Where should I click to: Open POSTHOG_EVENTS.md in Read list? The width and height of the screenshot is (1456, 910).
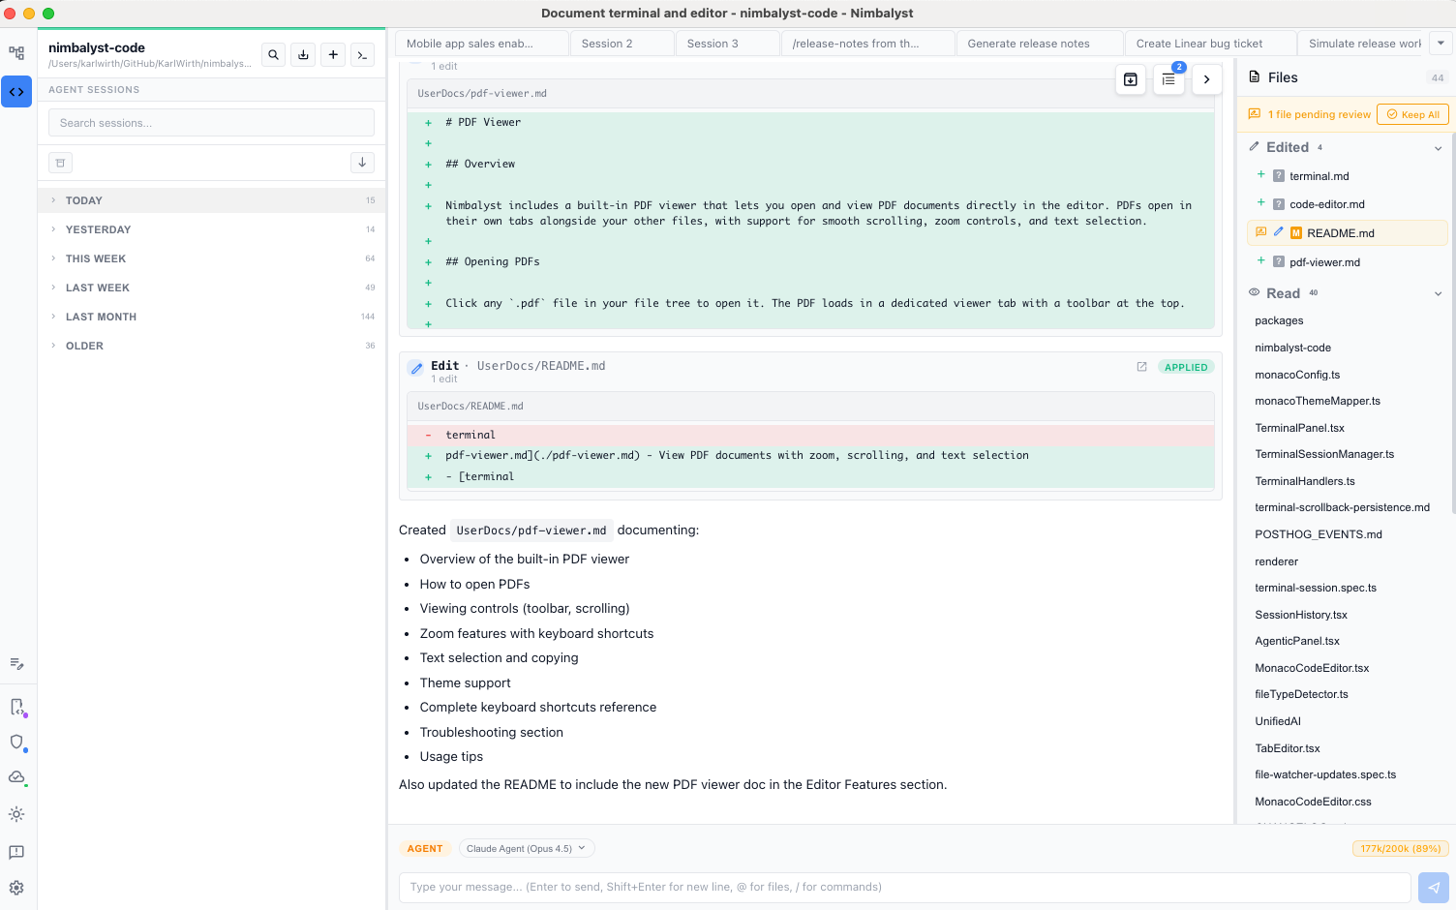[1318, 534]
